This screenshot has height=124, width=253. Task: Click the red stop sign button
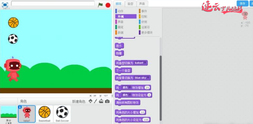(108, 5)
